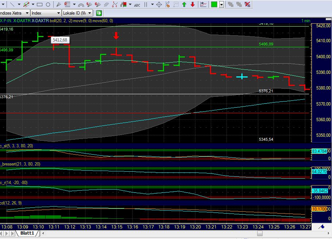The image size is (332, 239).
Task: Click the -35,8462 indicator value
Action: (x=320, y=191)
